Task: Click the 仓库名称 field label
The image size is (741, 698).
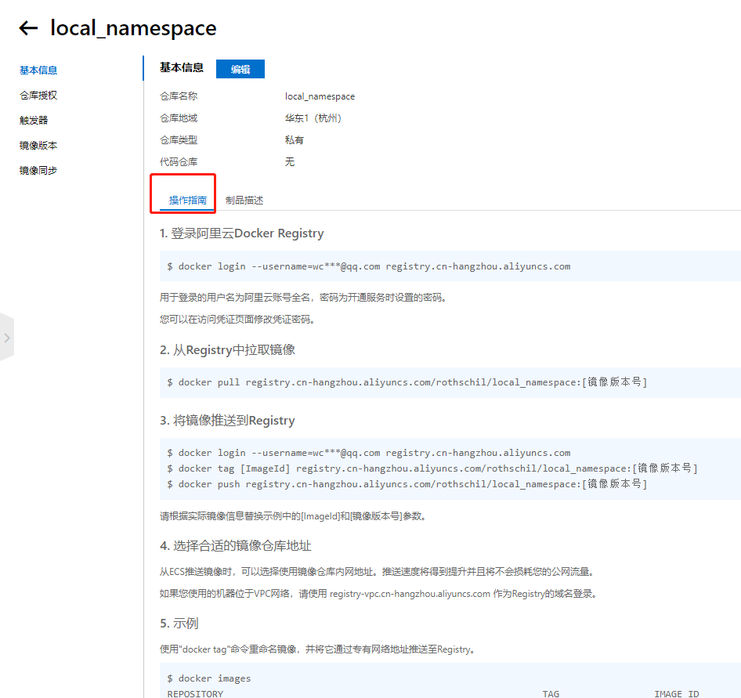Action: [x=179, y=96]
